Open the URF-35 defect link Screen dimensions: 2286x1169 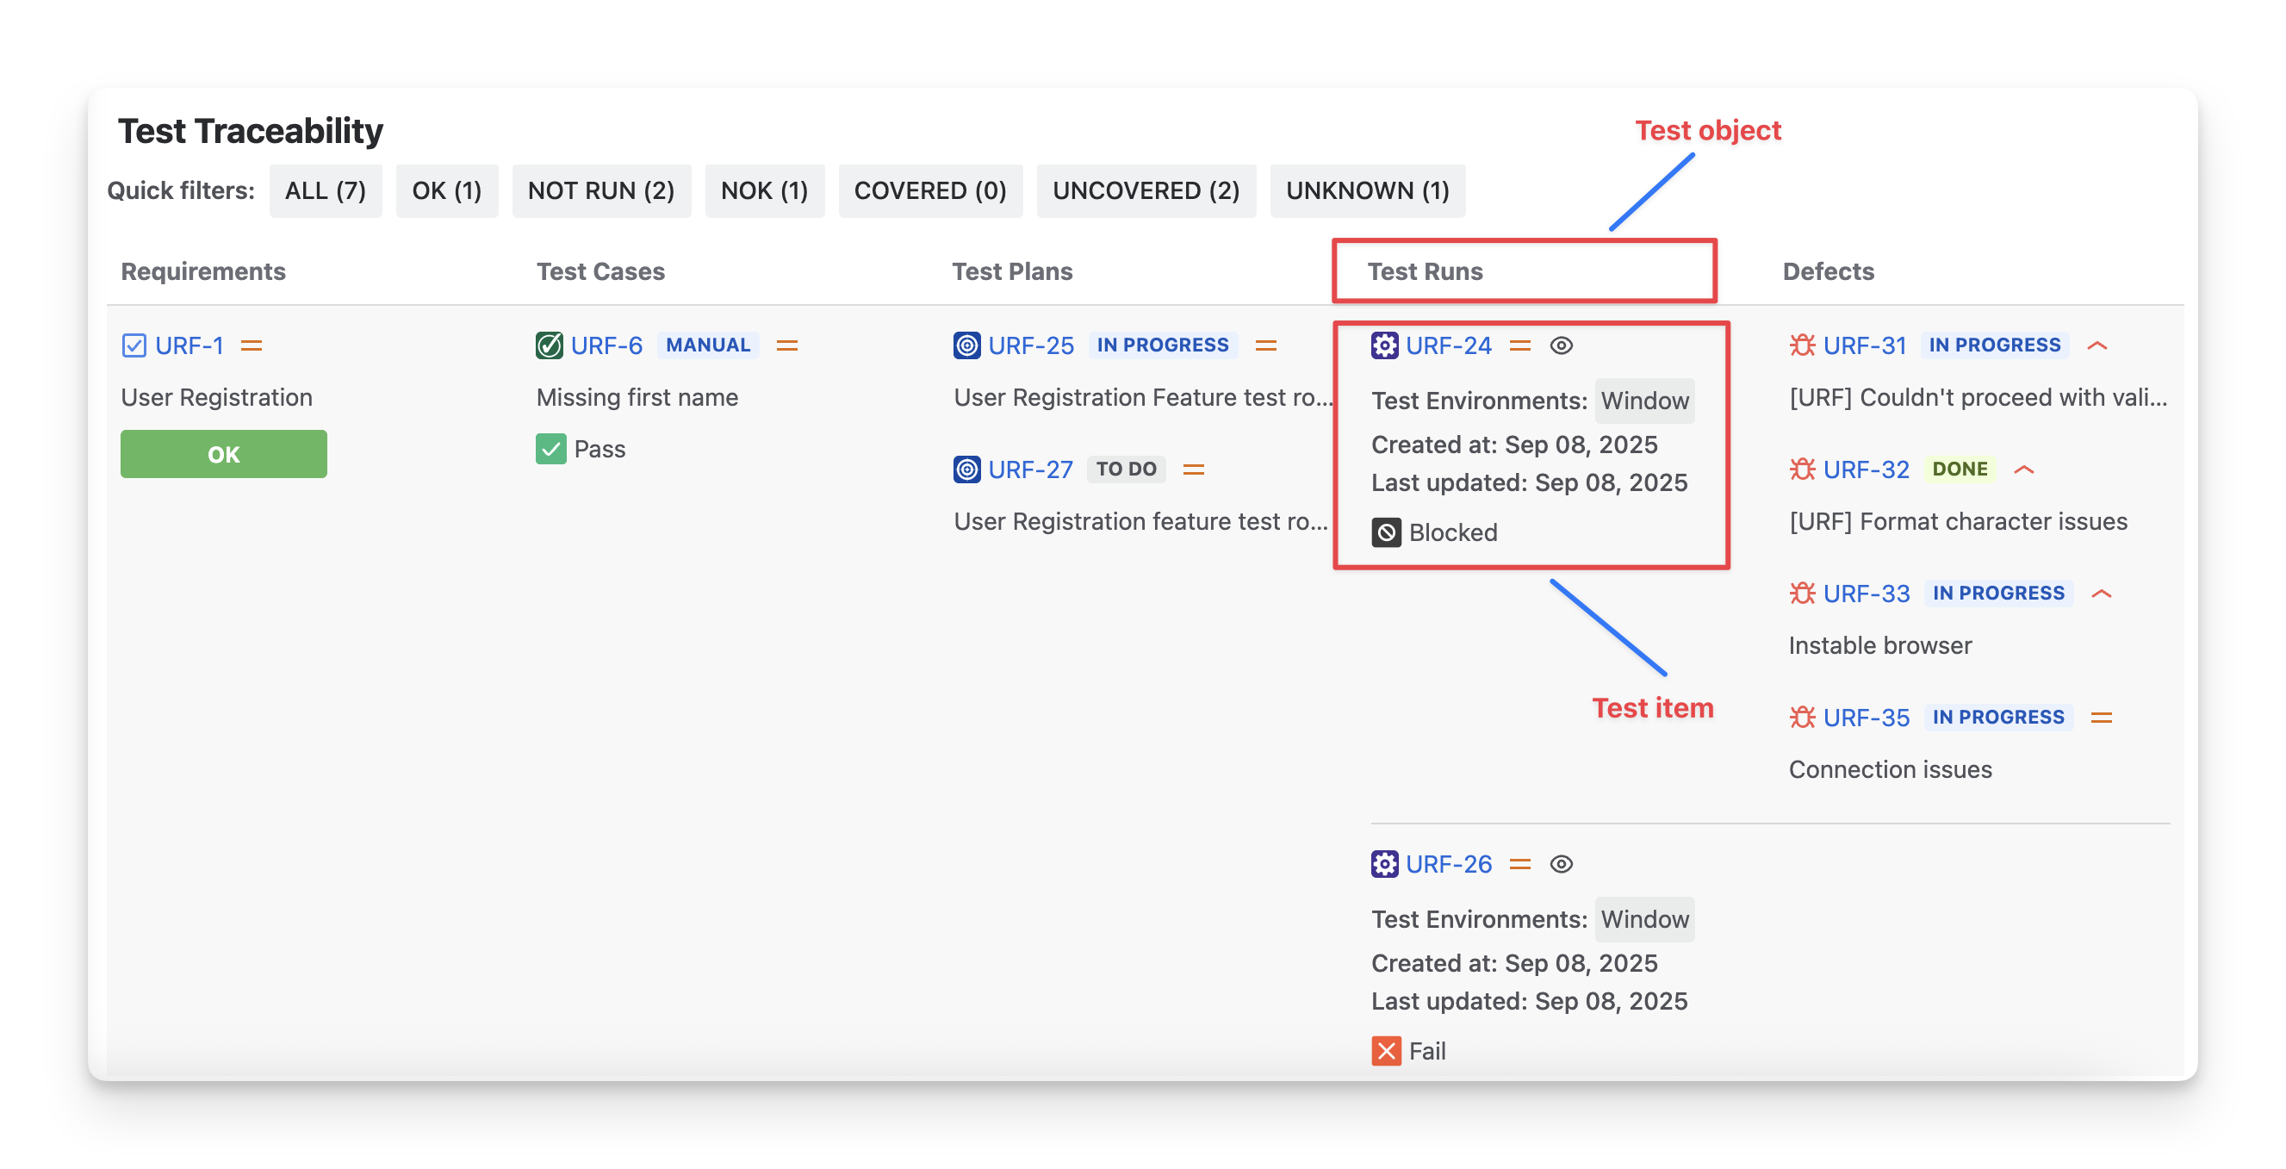click(1866, 718)
